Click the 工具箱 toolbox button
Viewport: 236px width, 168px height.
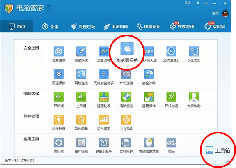(218, 150)
